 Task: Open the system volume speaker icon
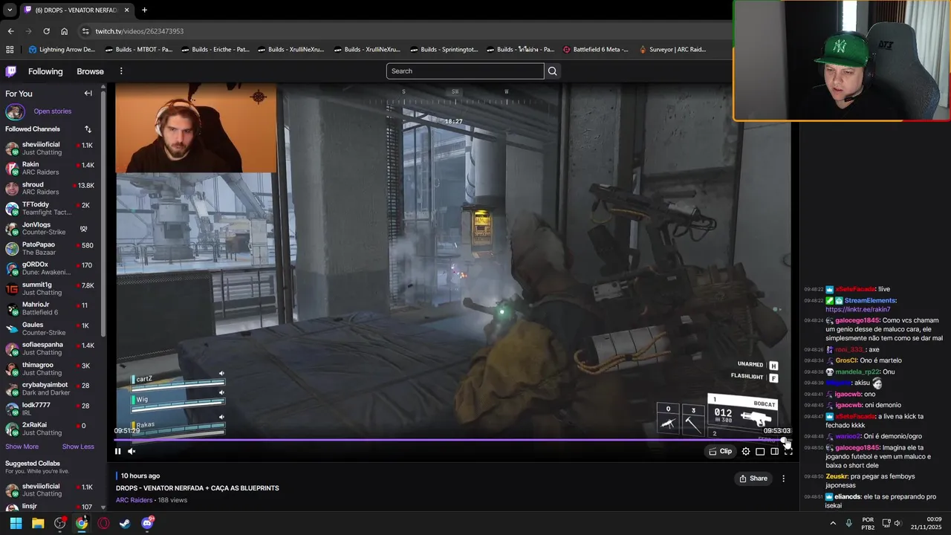pyautogui.click(x=898, y=523)
